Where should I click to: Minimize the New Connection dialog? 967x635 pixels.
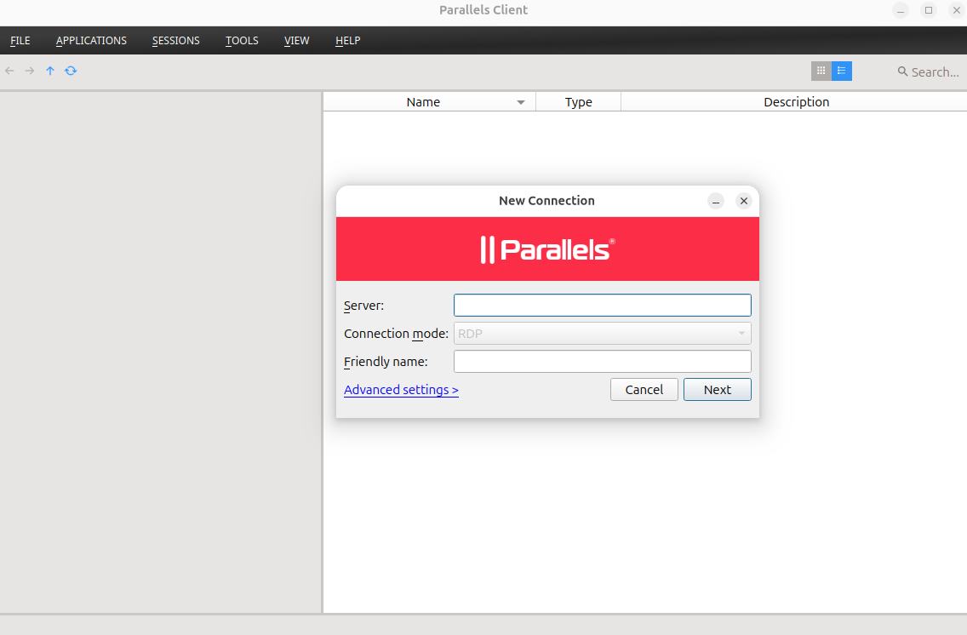[x=715, y=201]
